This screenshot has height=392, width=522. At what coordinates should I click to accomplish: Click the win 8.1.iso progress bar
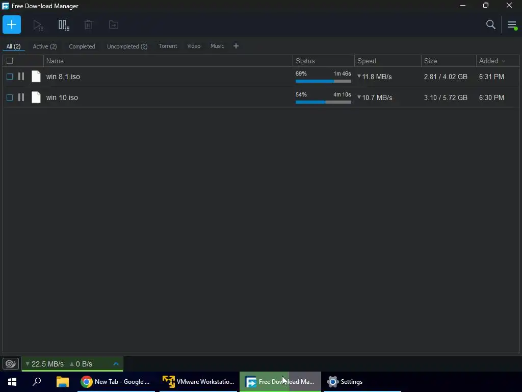tap(323, 81)
